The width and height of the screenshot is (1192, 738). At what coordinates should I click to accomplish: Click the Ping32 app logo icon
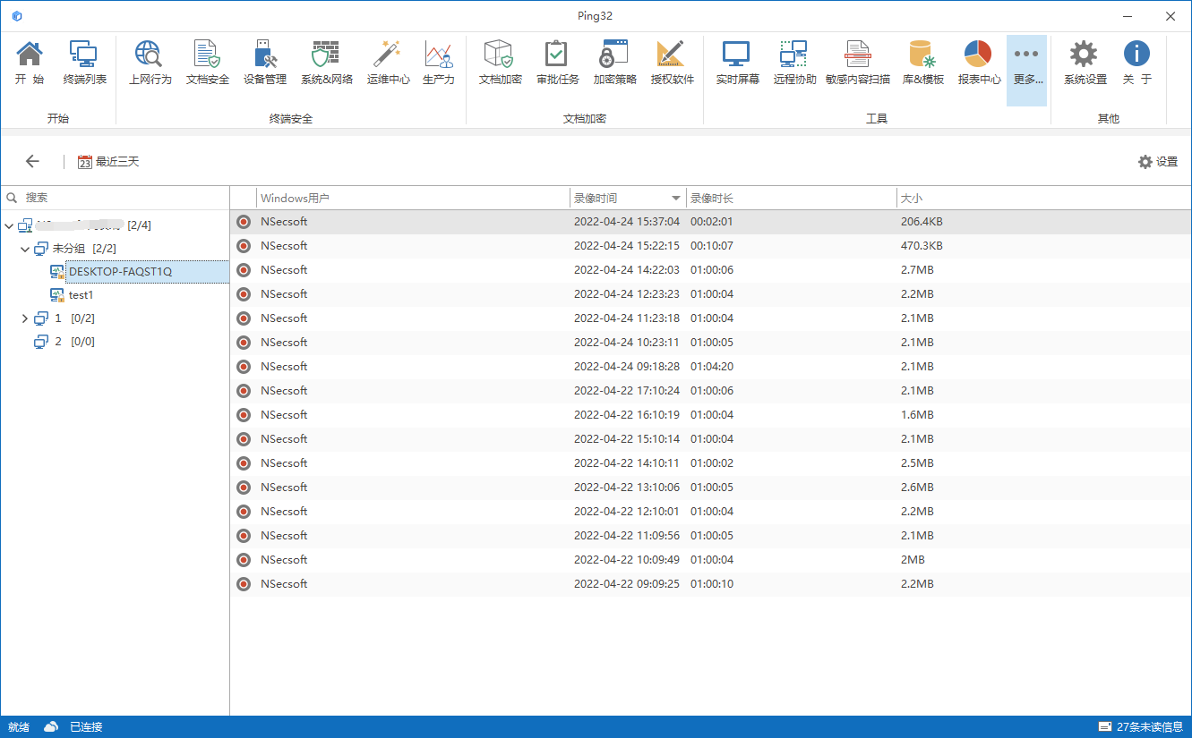click(17, 16)
